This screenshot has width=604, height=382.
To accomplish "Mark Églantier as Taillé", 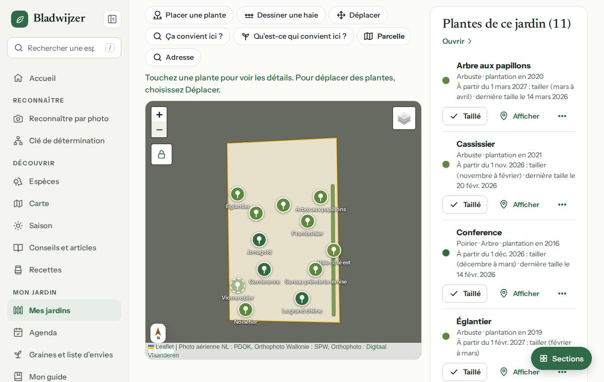I will [465, 372].
